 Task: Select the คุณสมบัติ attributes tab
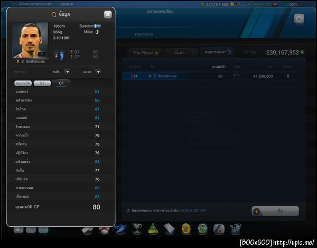pos(23,83)
